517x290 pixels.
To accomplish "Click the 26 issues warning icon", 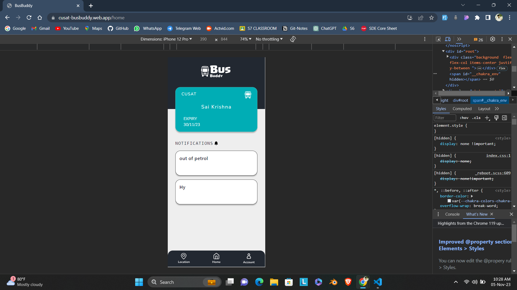I will click(x=478, y=39).
